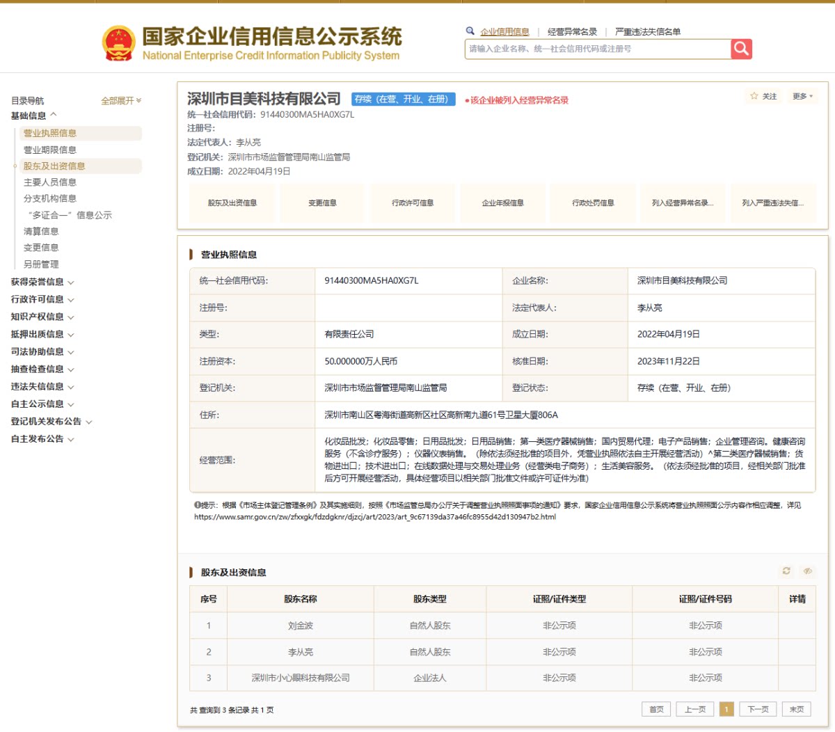Open the samr.gov.cn notice URL
The width and height of the screenshot is (835, 732).
(375, 517)
